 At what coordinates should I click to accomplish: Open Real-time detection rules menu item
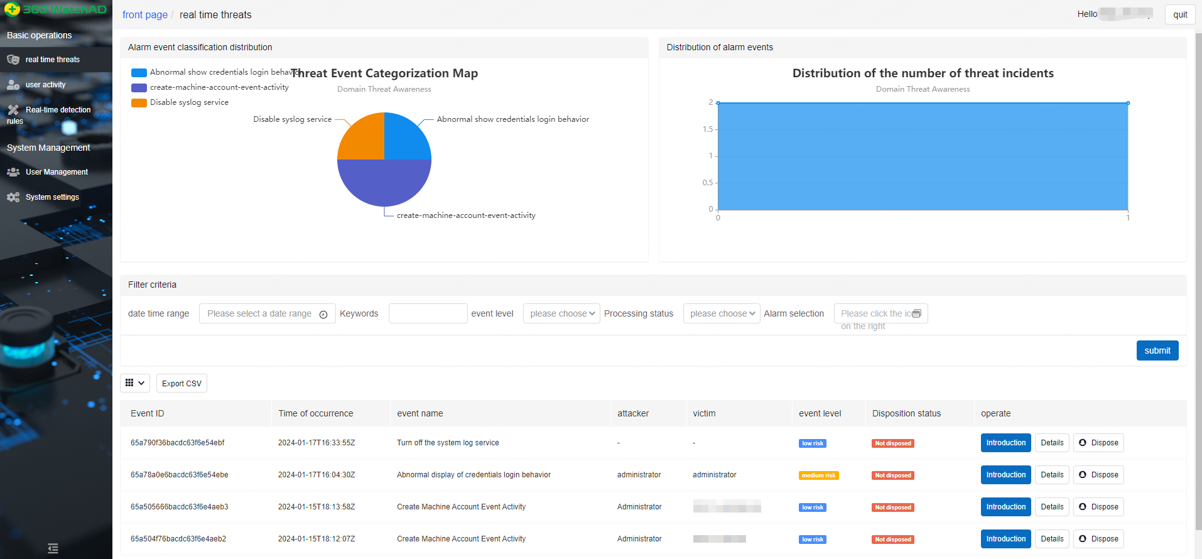56,115
